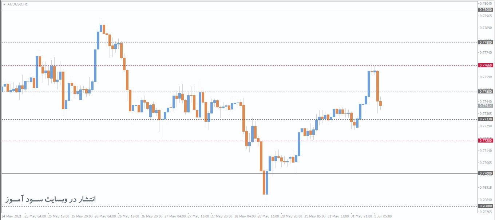The image size is (495, 220).
Task: Click the 0.76915 price scale value
Action: coord(487,187)
